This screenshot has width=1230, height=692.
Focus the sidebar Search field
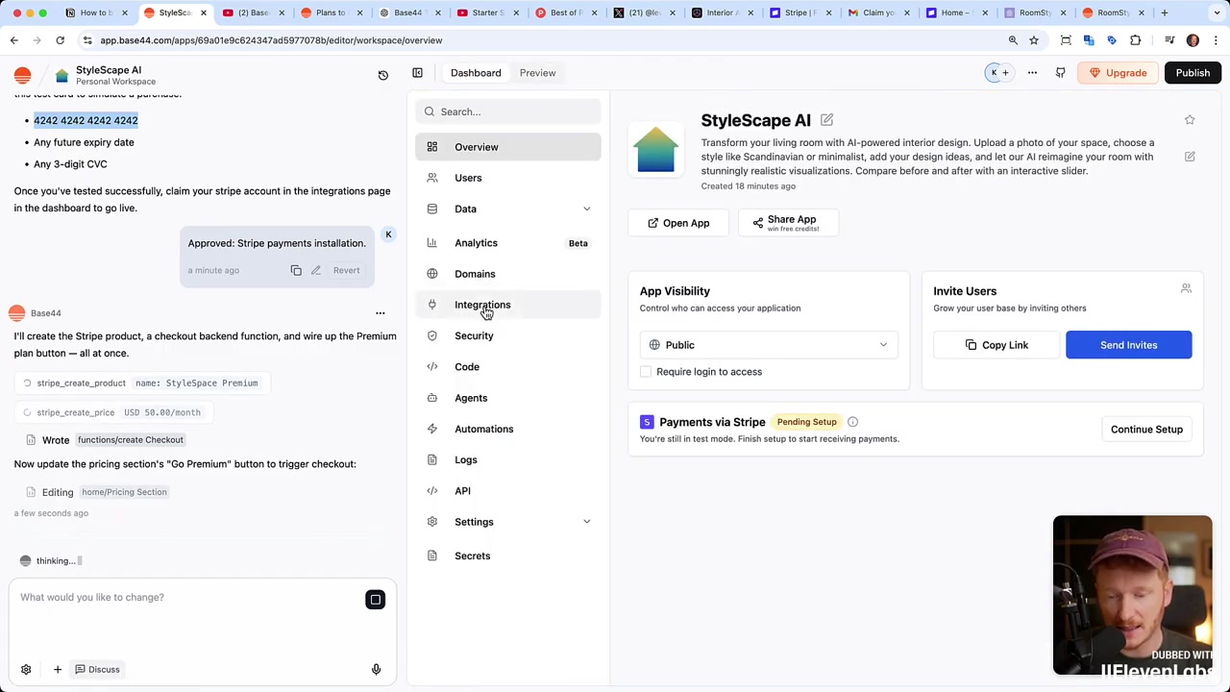pos(508,111)
